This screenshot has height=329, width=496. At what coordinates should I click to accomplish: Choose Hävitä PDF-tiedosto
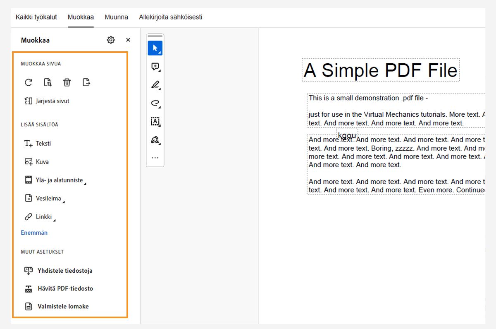pyautogui.click(x=59, y=288)
